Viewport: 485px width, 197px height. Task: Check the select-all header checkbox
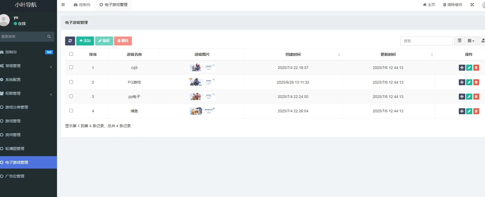click(71, 54)
